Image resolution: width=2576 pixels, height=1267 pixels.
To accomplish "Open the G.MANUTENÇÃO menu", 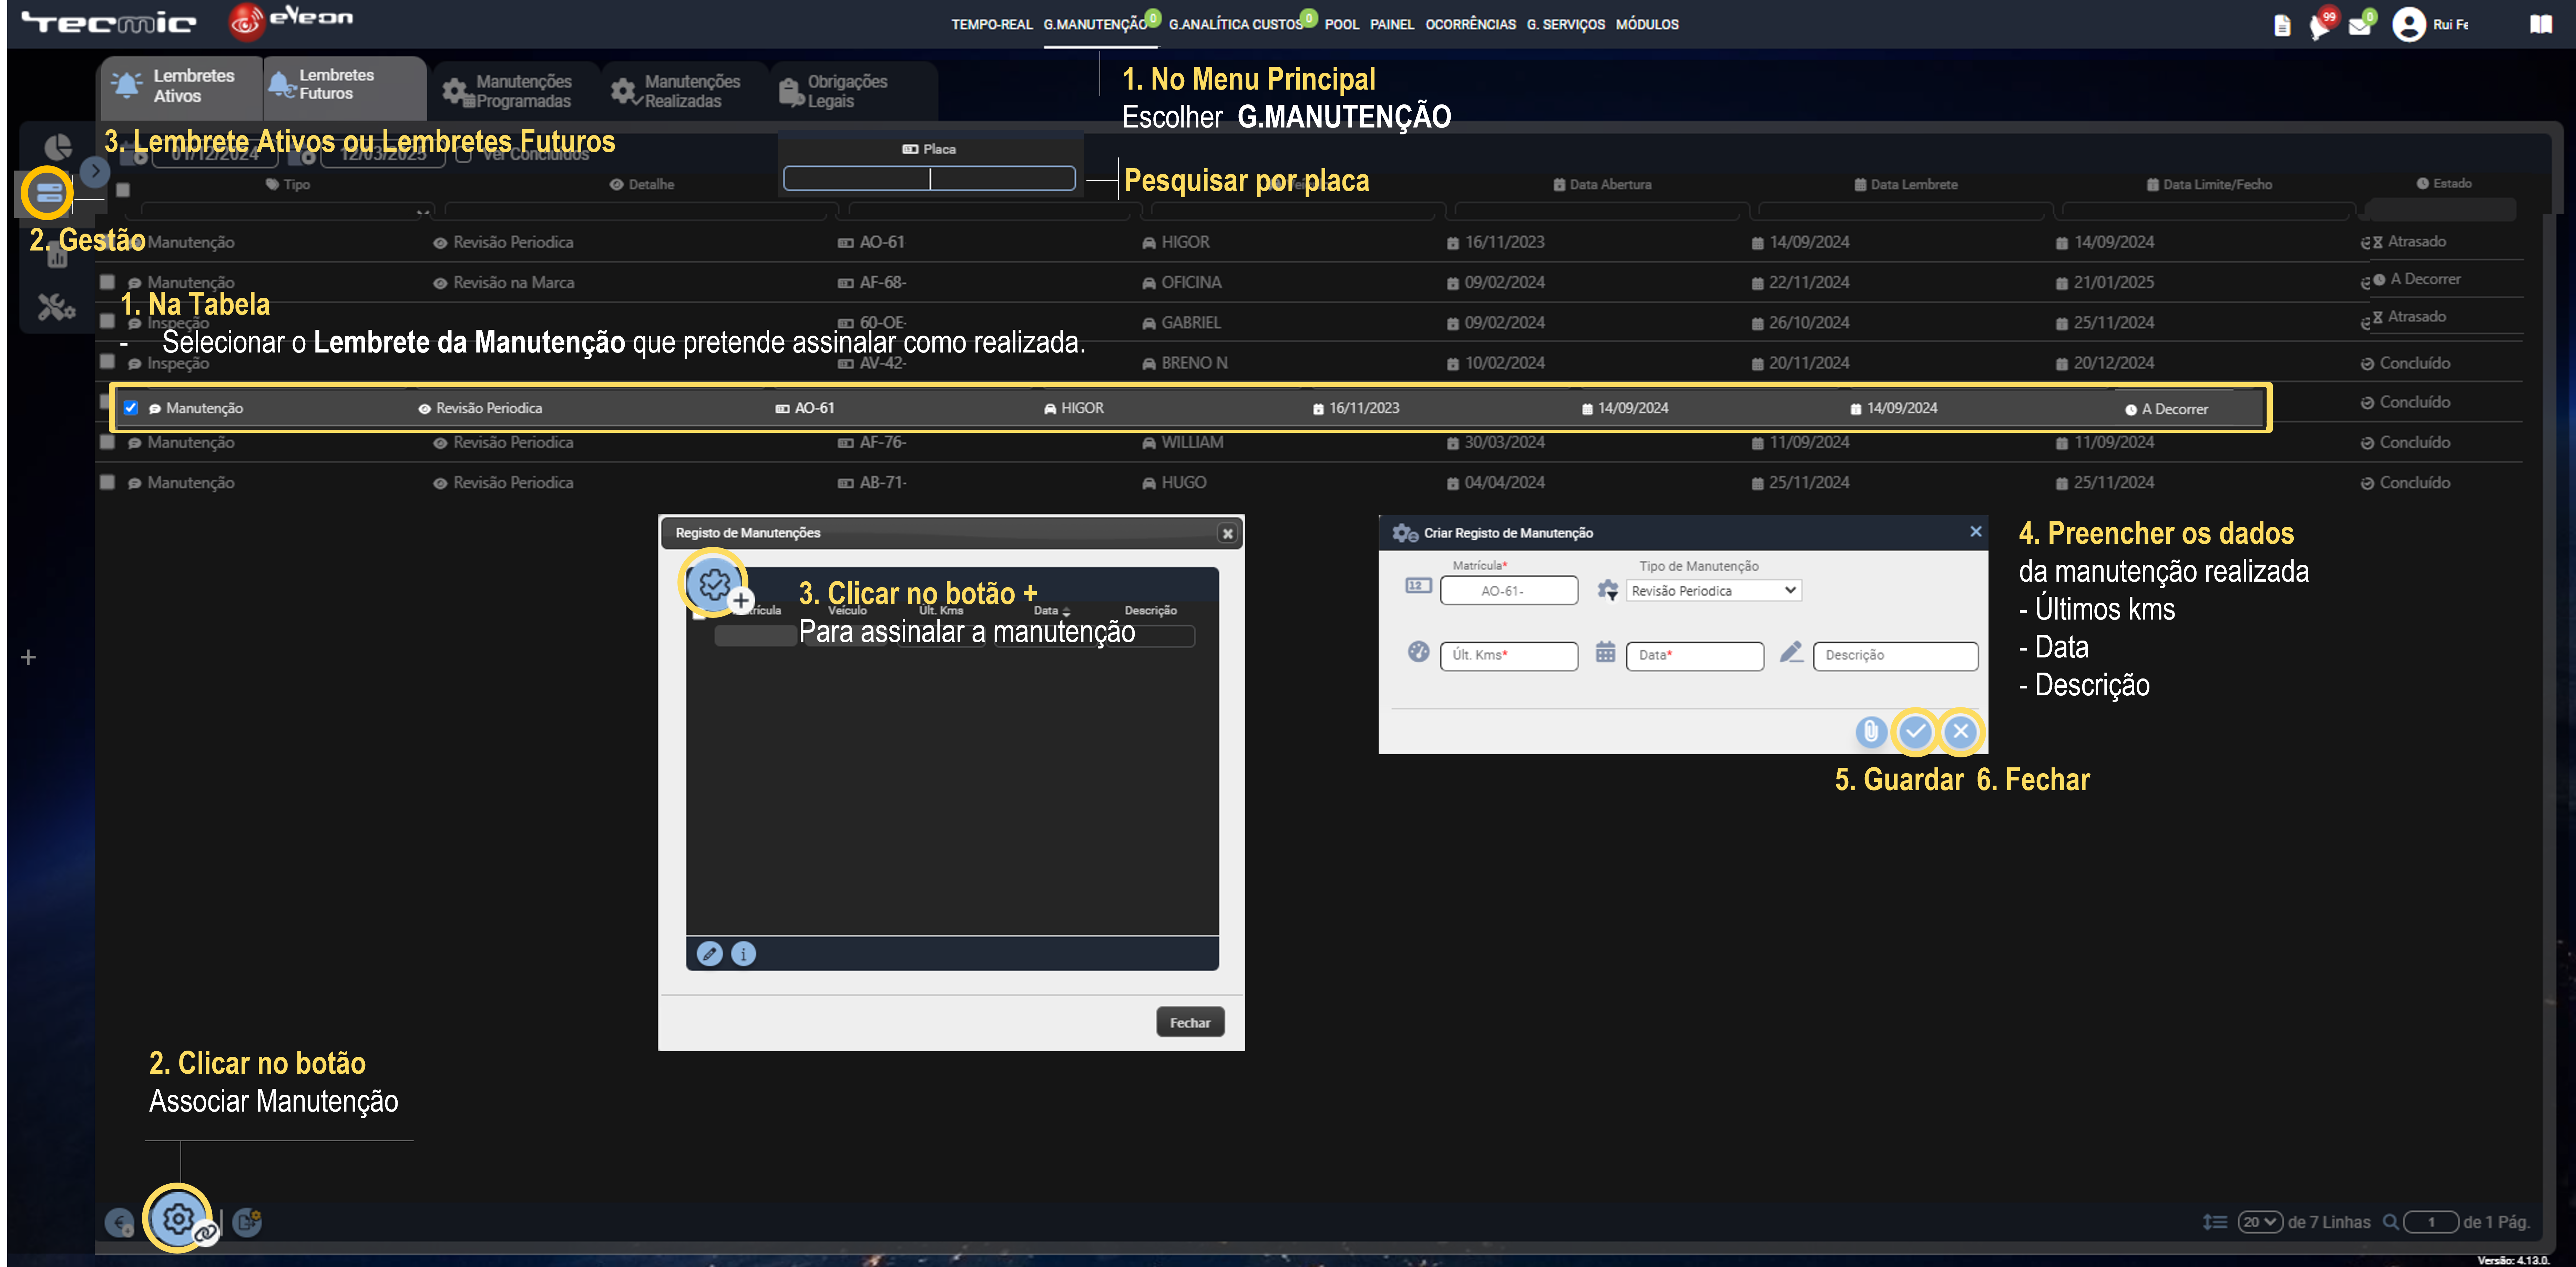I will (1095, 25).
